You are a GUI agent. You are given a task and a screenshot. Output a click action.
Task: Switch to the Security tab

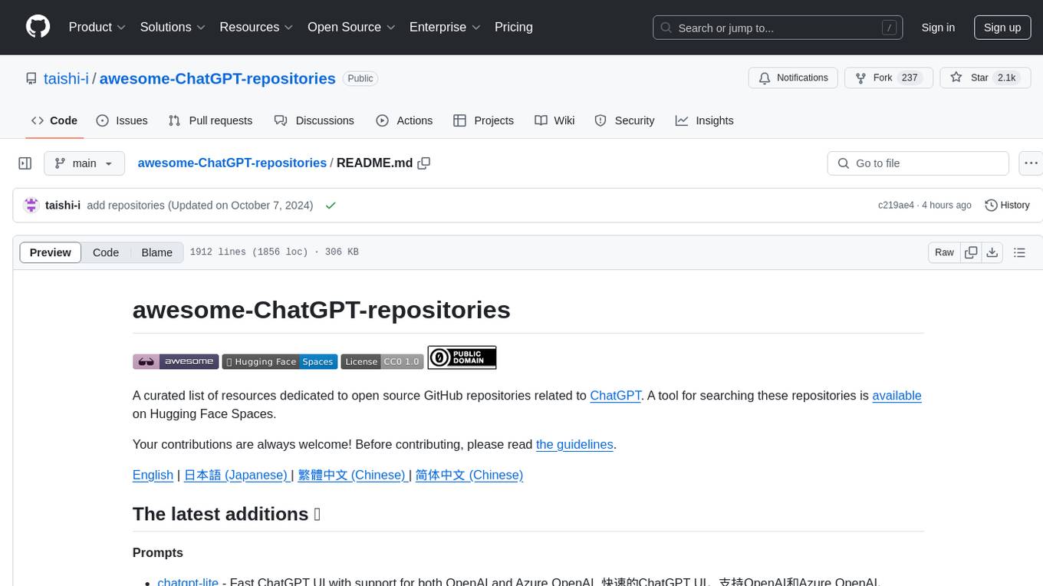coord(624,120)
